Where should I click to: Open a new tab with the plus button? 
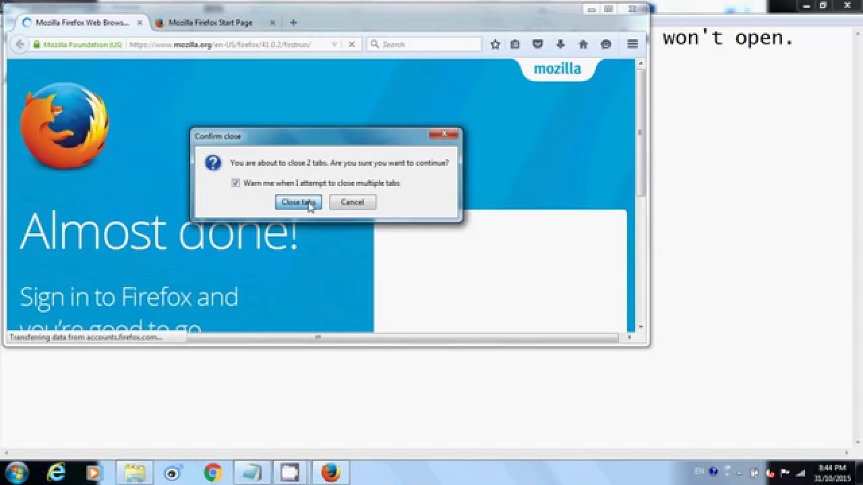click(293, 22)
